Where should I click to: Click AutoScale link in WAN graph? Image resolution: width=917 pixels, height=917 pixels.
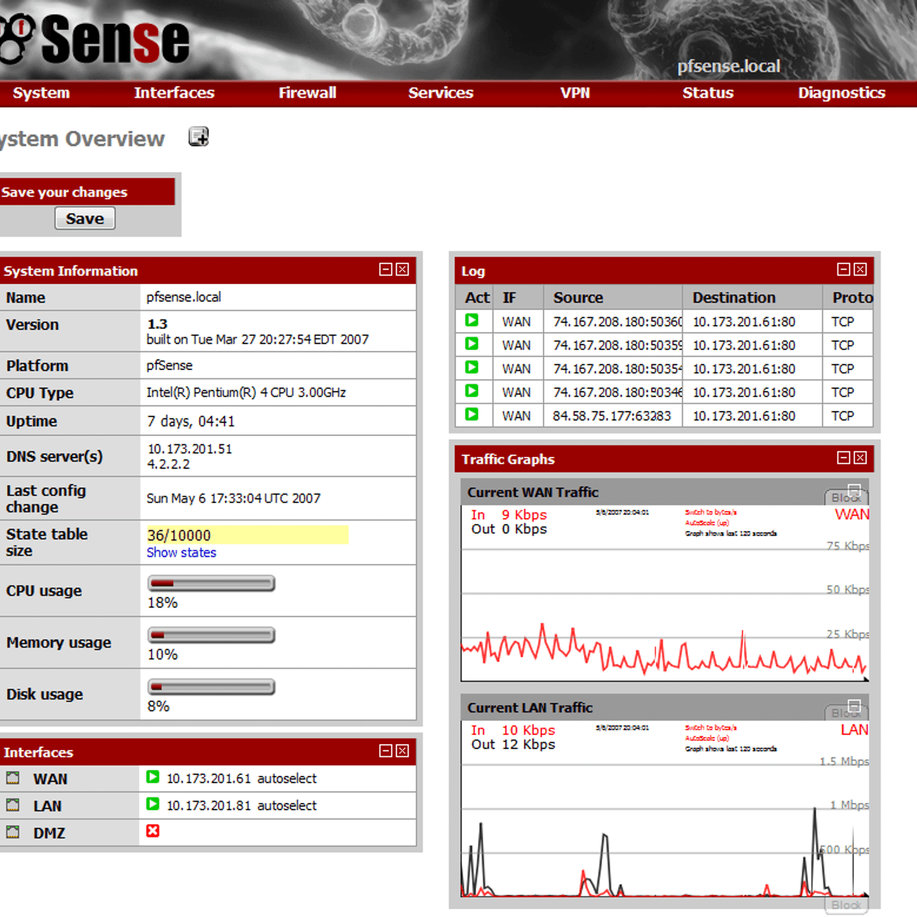pos(707,523)
